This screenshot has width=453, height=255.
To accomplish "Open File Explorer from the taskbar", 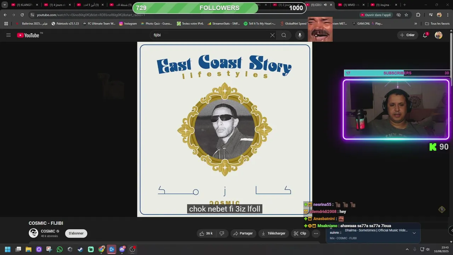I will pos(28,249).
